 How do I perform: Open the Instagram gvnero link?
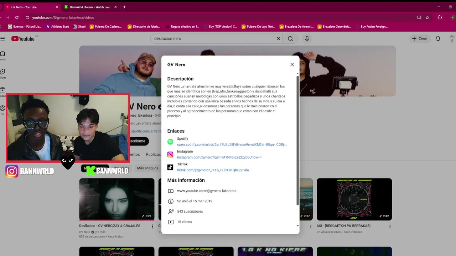click(x=219, y=157)
